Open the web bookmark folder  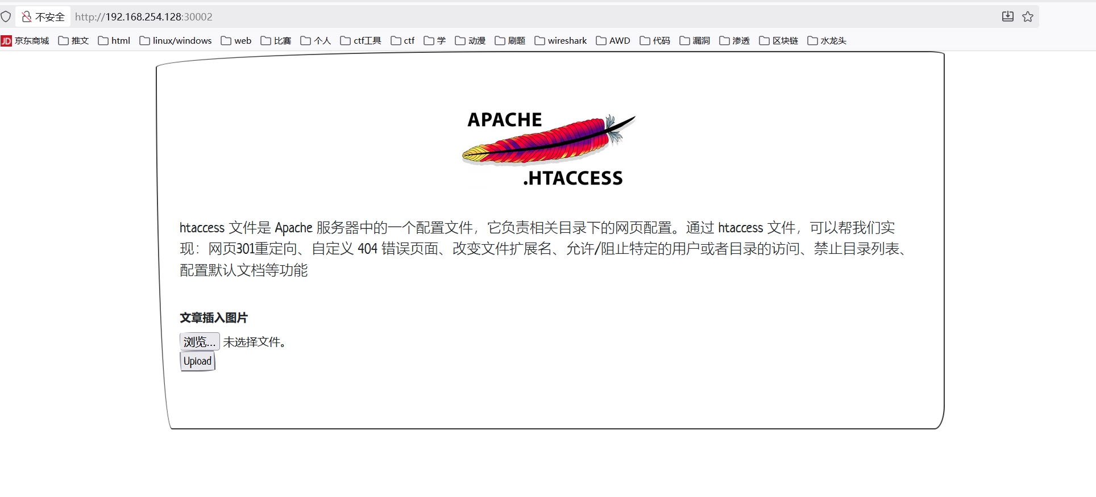tap(236, 41)
